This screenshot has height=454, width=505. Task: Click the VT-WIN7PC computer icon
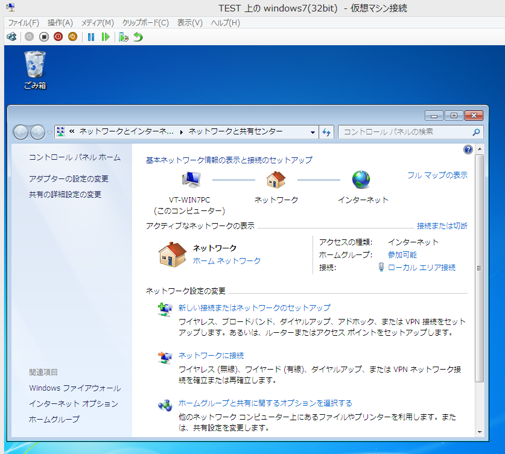pos(191,180)
